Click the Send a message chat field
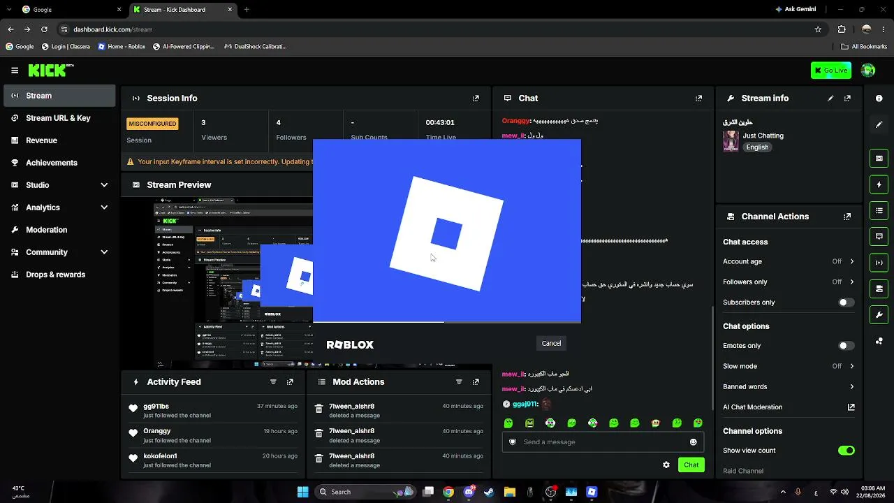The image size is (894, 503). pyautogui.click(x=602, y=442)
